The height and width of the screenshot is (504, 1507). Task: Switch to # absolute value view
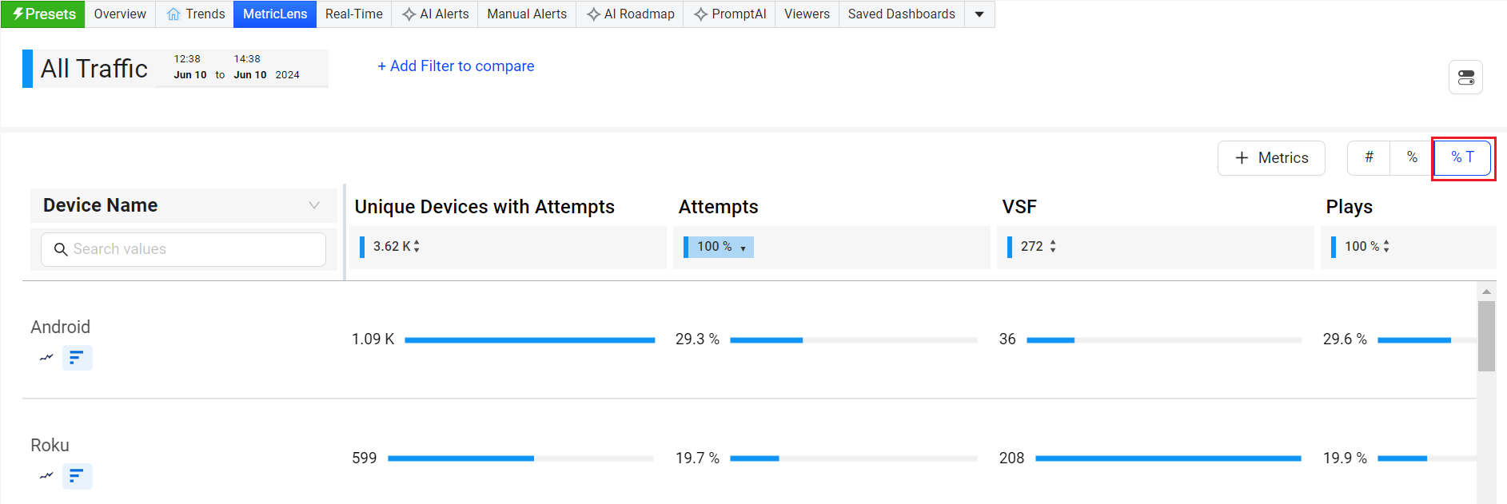tap(1369, 157)
